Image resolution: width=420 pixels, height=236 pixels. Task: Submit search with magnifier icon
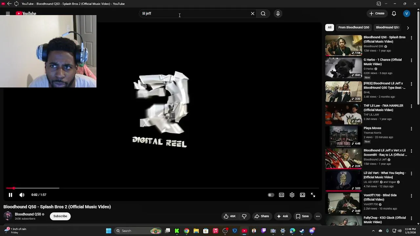(x=263, y=13)
